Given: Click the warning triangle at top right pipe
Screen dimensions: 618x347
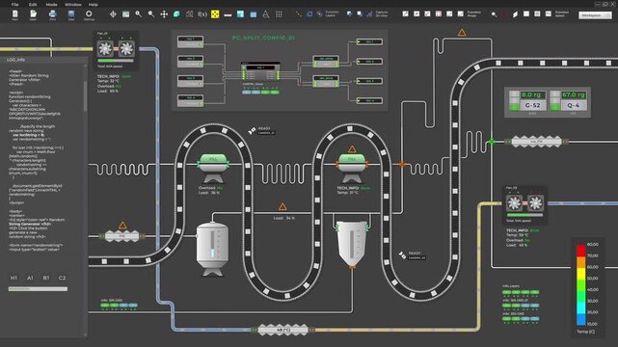Looking at the screenshot, I should [462, 33].
